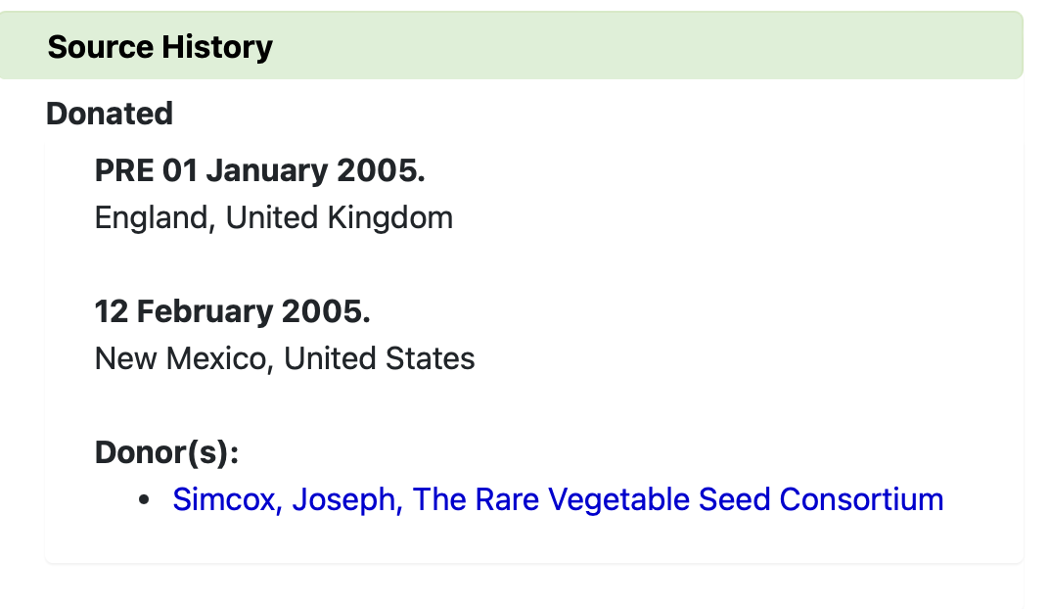Click the words United Kingdom
The height and width of the screenshot is (609, 1049).
pos(340,217)
